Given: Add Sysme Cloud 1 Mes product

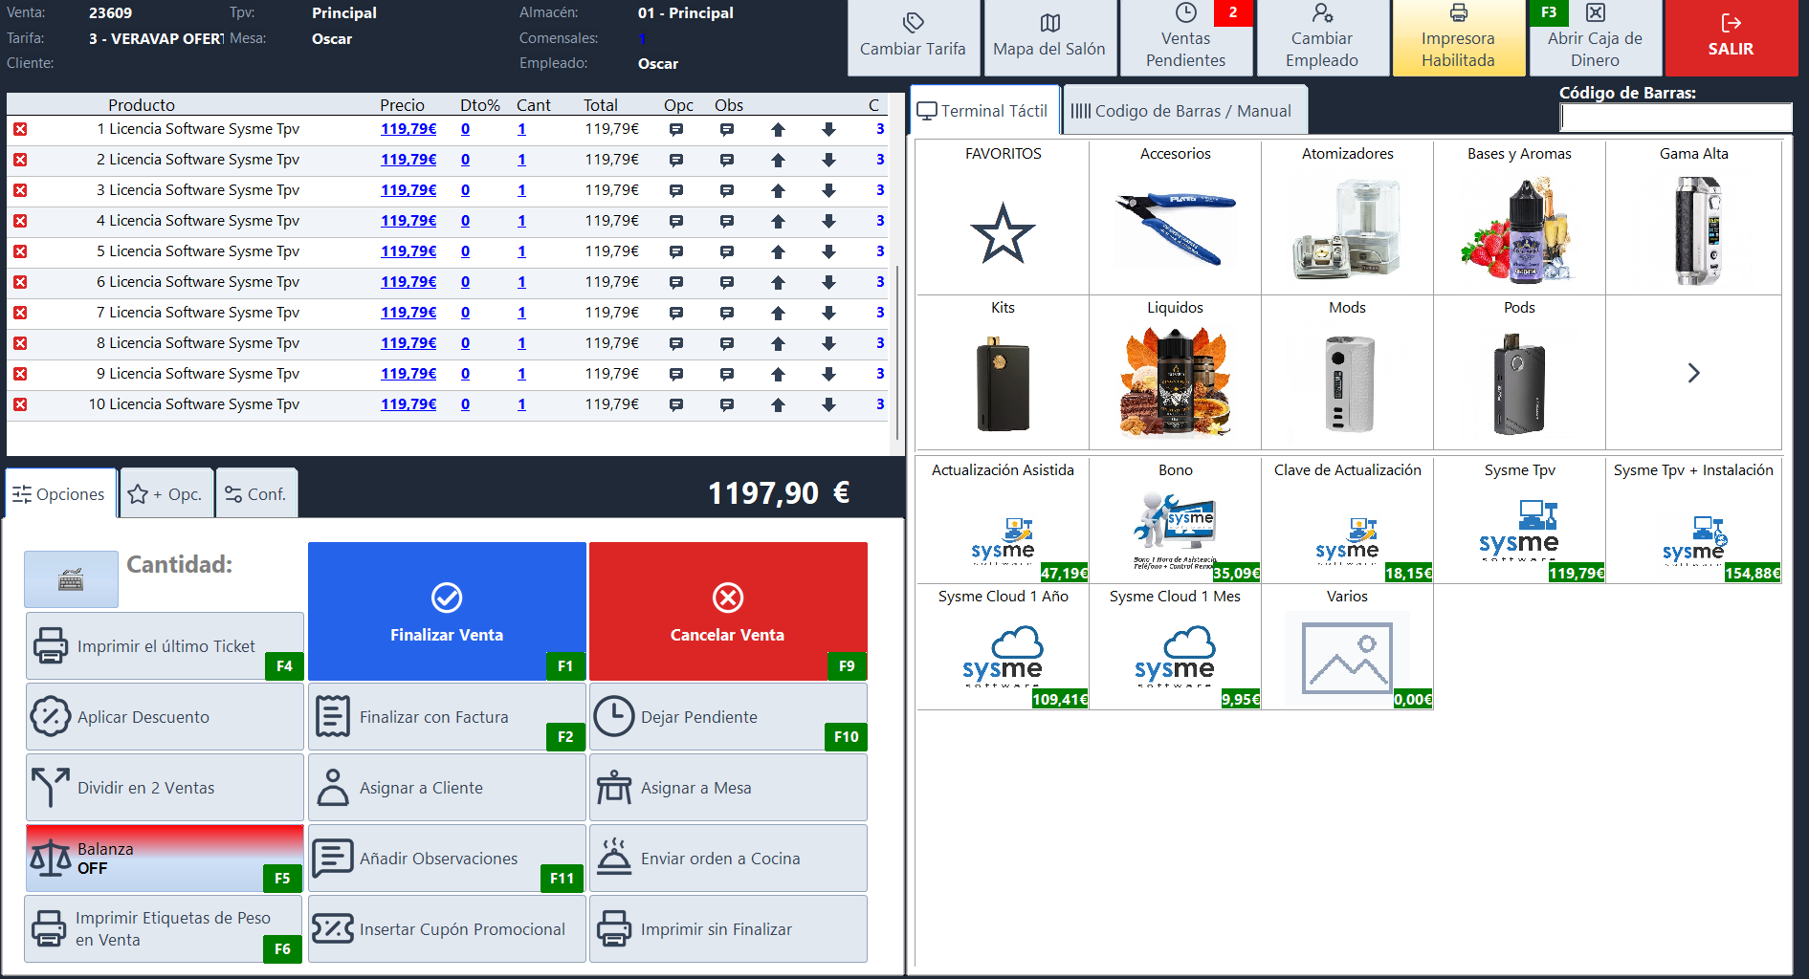Looking at the screenshot, I should tap(1175, 646).
